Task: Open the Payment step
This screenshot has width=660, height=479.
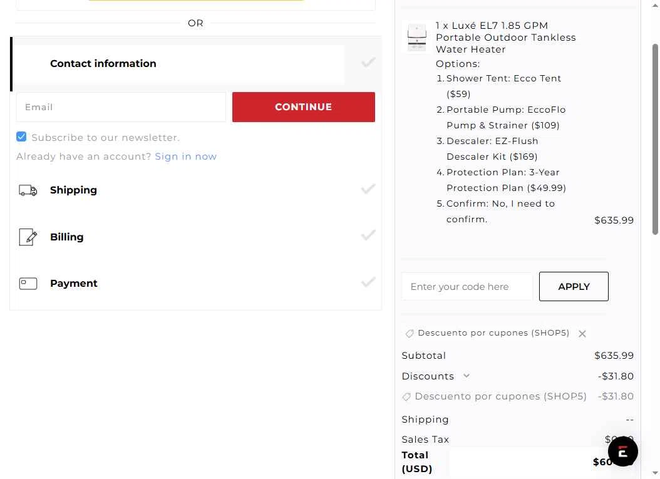Action: coord(196,284)
